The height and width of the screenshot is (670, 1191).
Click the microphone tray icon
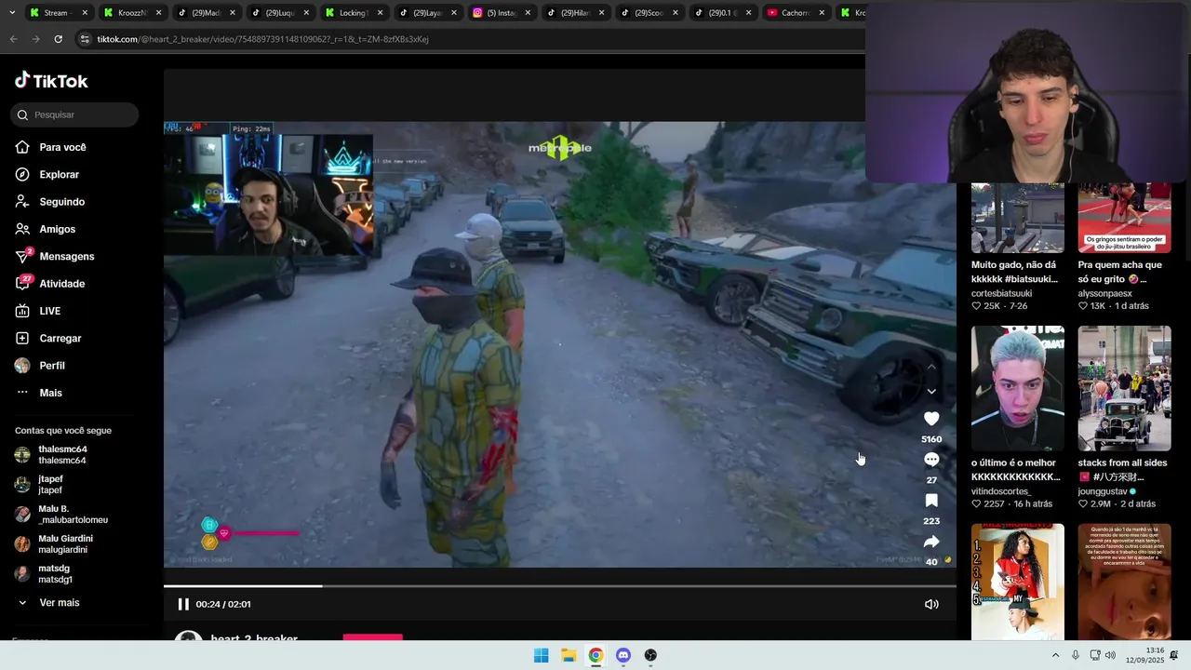point(1076,655)
